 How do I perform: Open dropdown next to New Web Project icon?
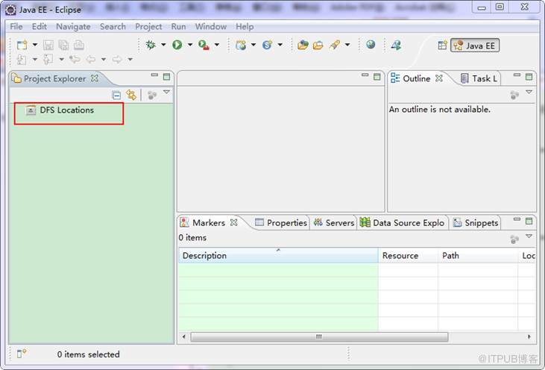pos(253,45)
